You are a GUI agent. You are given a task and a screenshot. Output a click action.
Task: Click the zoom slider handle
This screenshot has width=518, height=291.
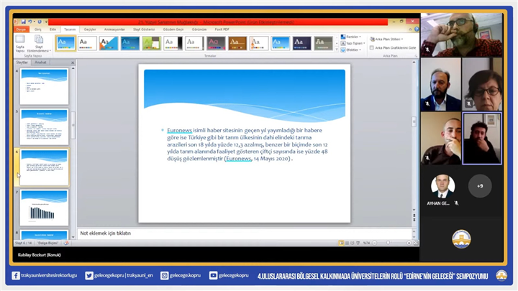point(388,243)
